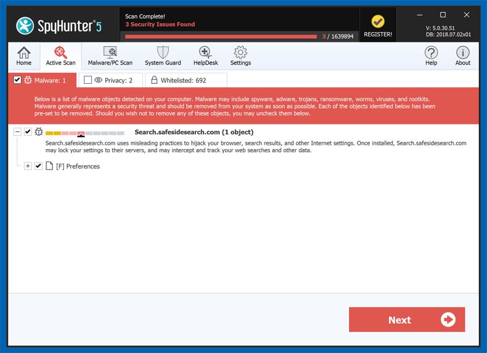Uncheck the [F] Preferences checkbox
Image resolution: width=487 pixels, height=353 pixels.
(38, 166)
